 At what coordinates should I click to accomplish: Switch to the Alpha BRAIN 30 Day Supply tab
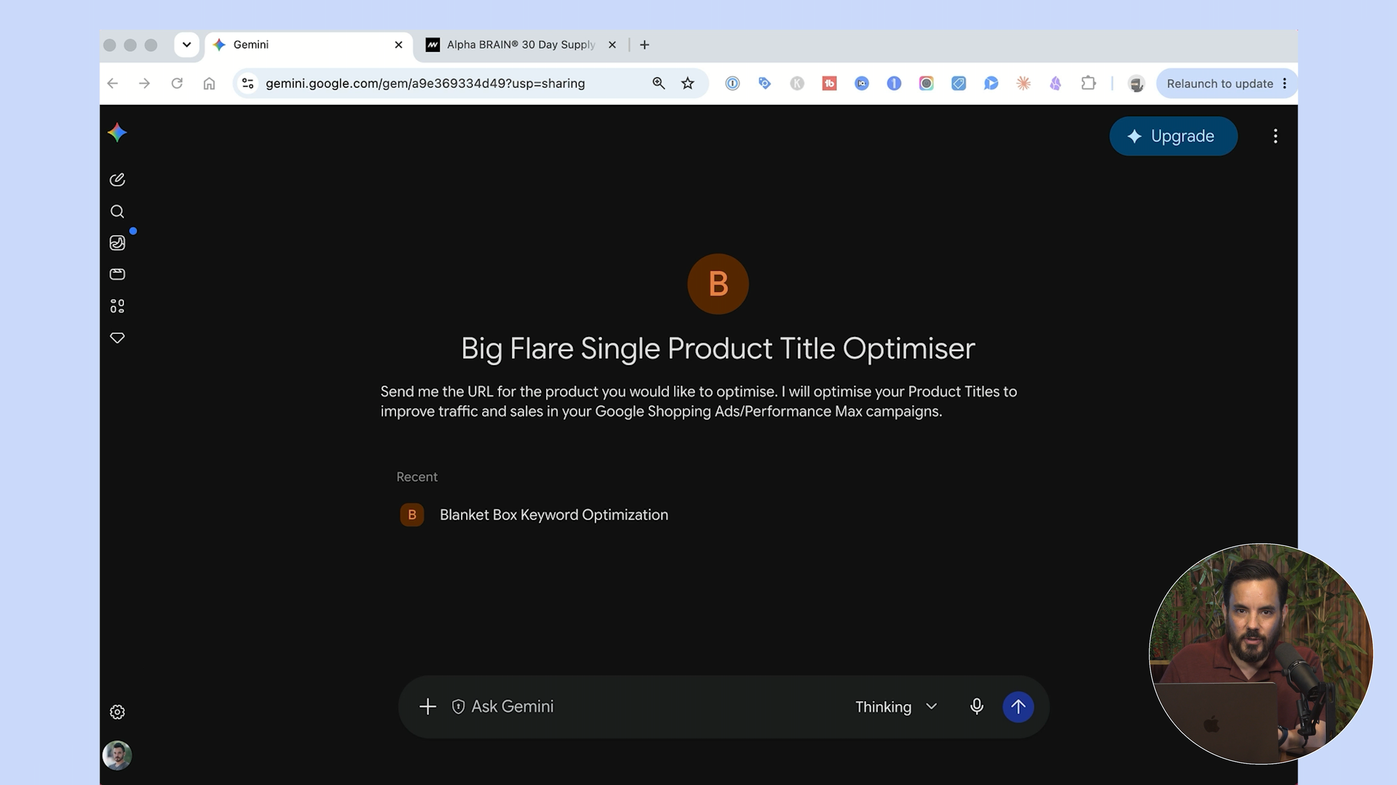[x=521, y=45]
